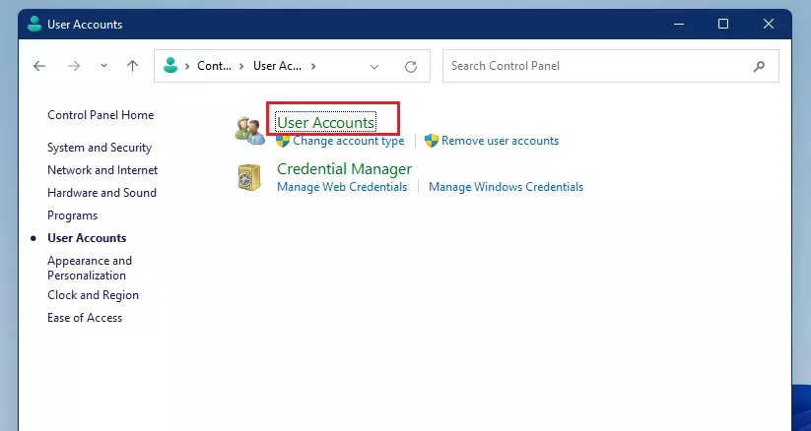Open the recent locations dropdown chevron

click(x=103, y=66)
